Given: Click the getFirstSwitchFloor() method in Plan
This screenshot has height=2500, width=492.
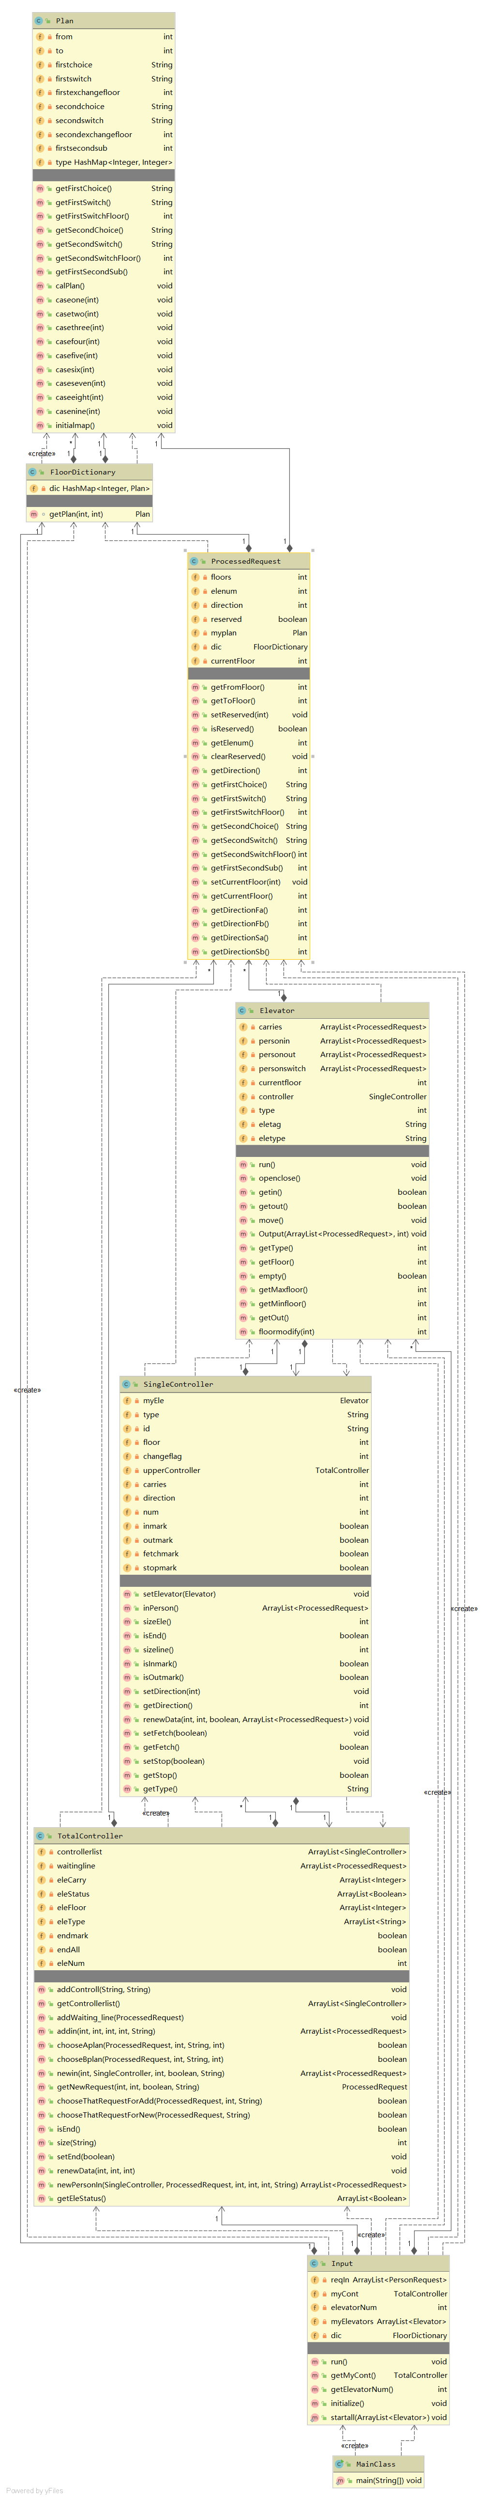Looking at the screenshot, I should pyautogui.click(x=104, y=217).
